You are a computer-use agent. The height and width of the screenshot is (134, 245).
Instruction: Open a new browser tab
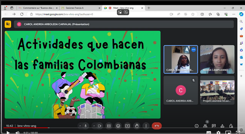[149, 8]
